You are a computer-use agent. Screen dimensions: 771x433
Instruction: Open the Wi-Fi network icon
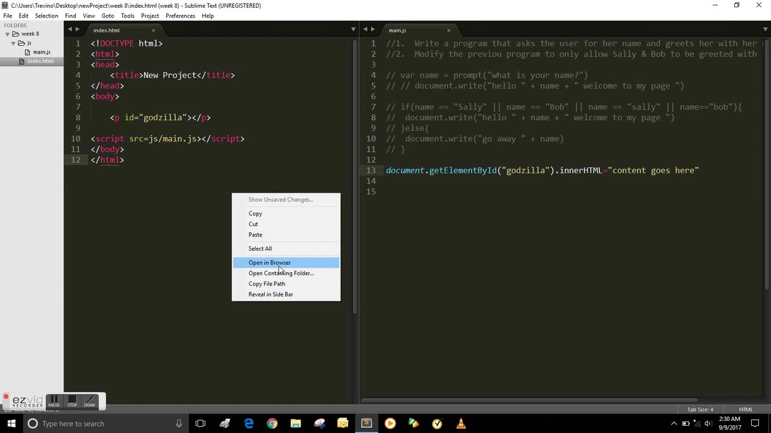pyautogui.click(x=698, y=424)
